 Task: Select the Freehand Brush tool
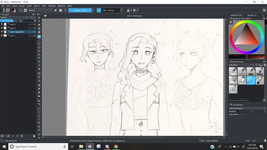39,36
